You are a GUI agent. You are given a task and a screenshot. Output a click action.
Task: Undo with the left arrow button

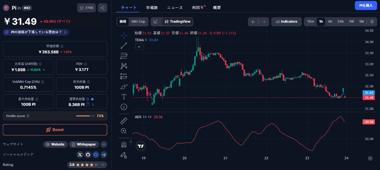coord(253,22)
